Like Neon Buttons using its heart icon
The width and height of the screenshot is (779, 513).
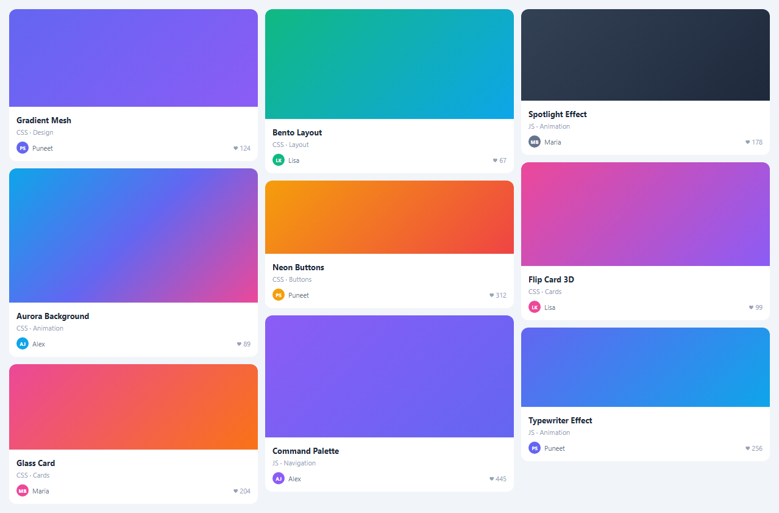click(492, 295)
